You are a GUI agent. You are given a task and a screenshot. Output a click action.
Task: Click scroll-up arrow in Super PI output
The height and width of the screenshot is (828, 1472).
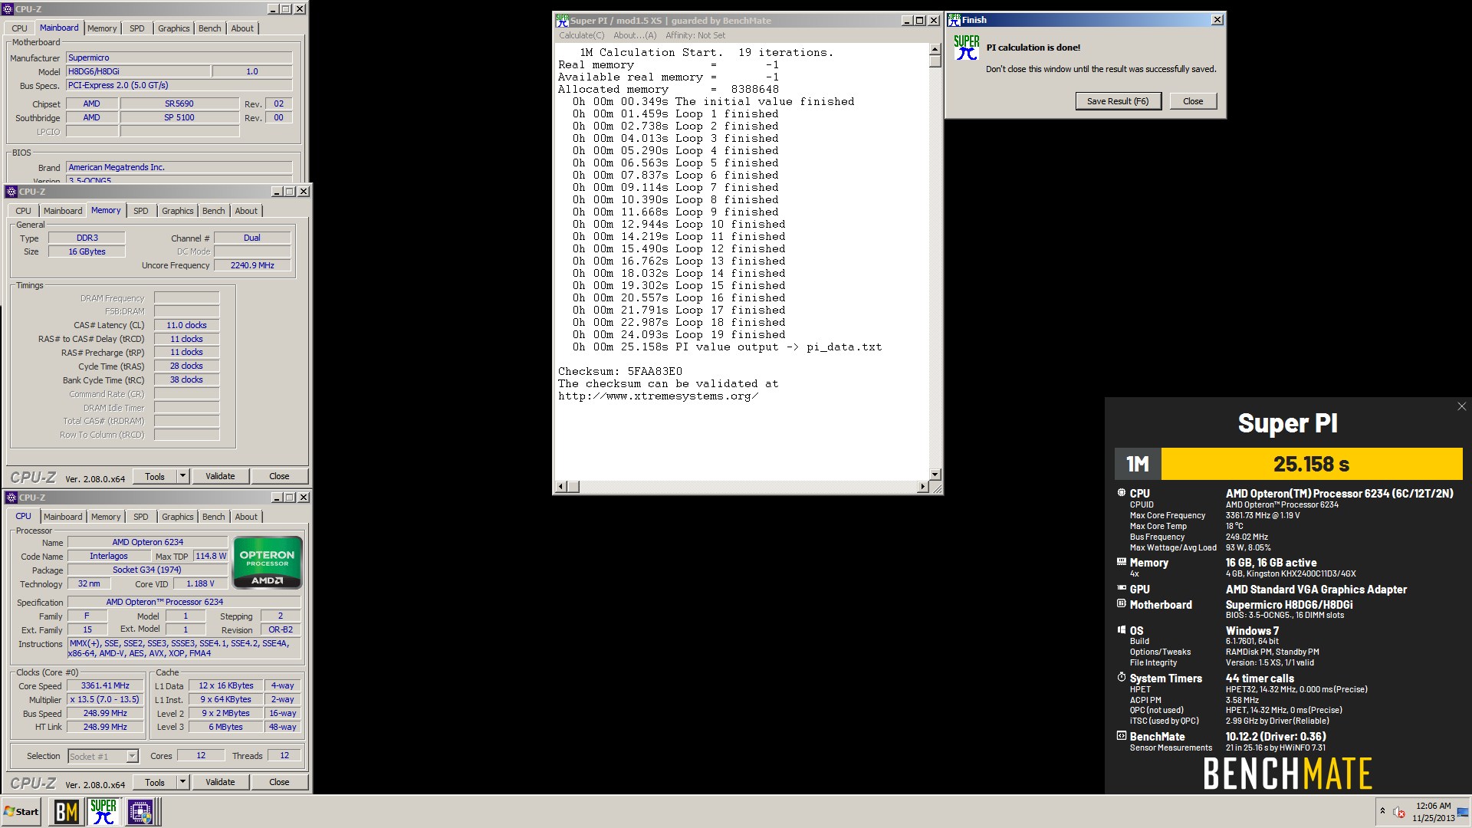tap(935, 50)
